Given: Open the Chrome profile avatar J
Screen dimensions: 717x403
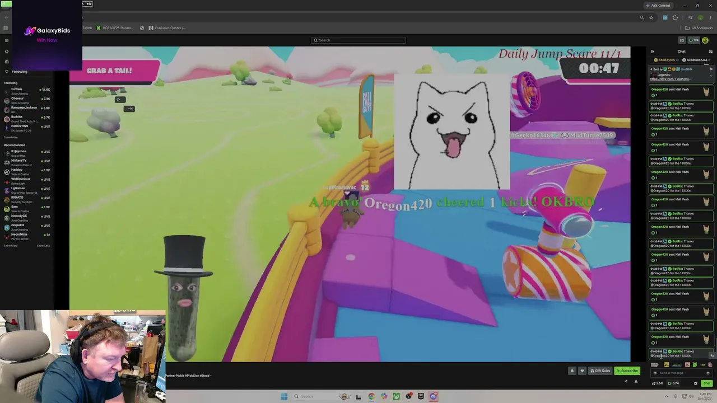Looking at the screenshot, I should [700, 18].
